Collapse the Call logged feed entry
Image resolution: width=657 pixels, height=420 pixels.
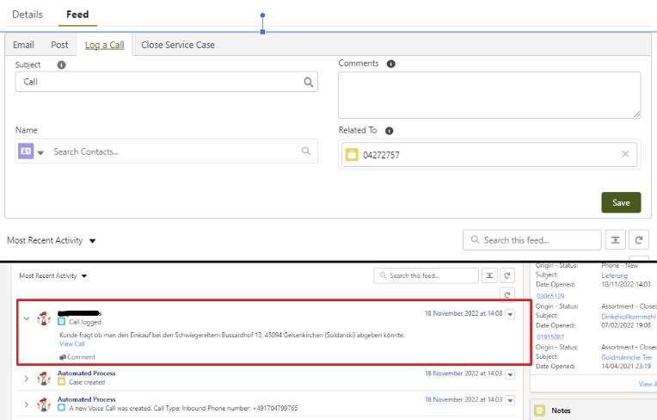click(27, 317)
